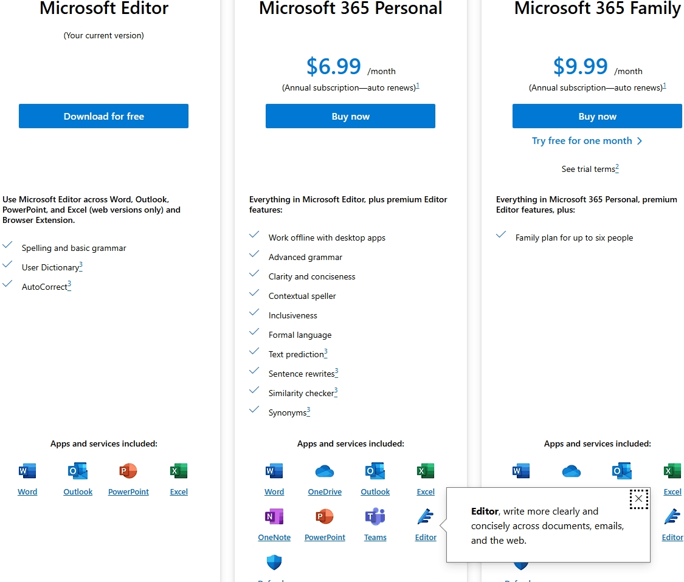Select the Editor pen icon in 365 Personal
The height and width of the screenshot is (582, 684).
coord(426,516)
